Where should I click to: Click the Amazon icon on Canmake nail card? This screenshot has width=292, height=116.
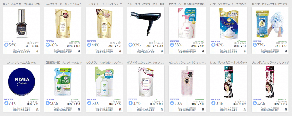pyautogui.click(x=37, y=51)
